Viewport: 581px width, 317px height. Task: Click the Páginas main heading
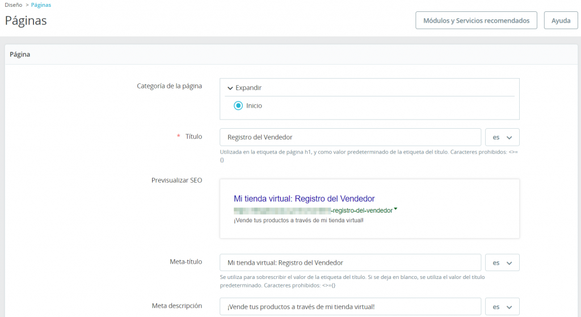(x=26, y=20)
